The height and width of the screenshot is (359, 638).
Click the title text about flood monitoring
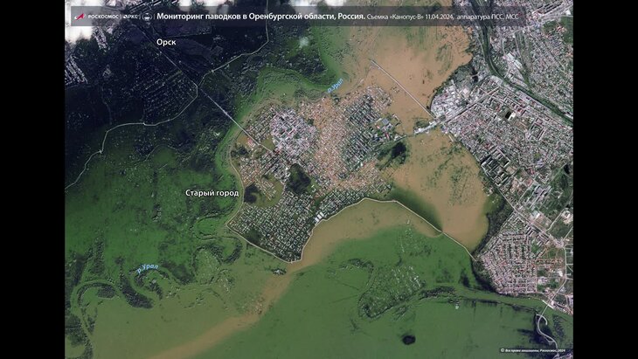(260, 17)
